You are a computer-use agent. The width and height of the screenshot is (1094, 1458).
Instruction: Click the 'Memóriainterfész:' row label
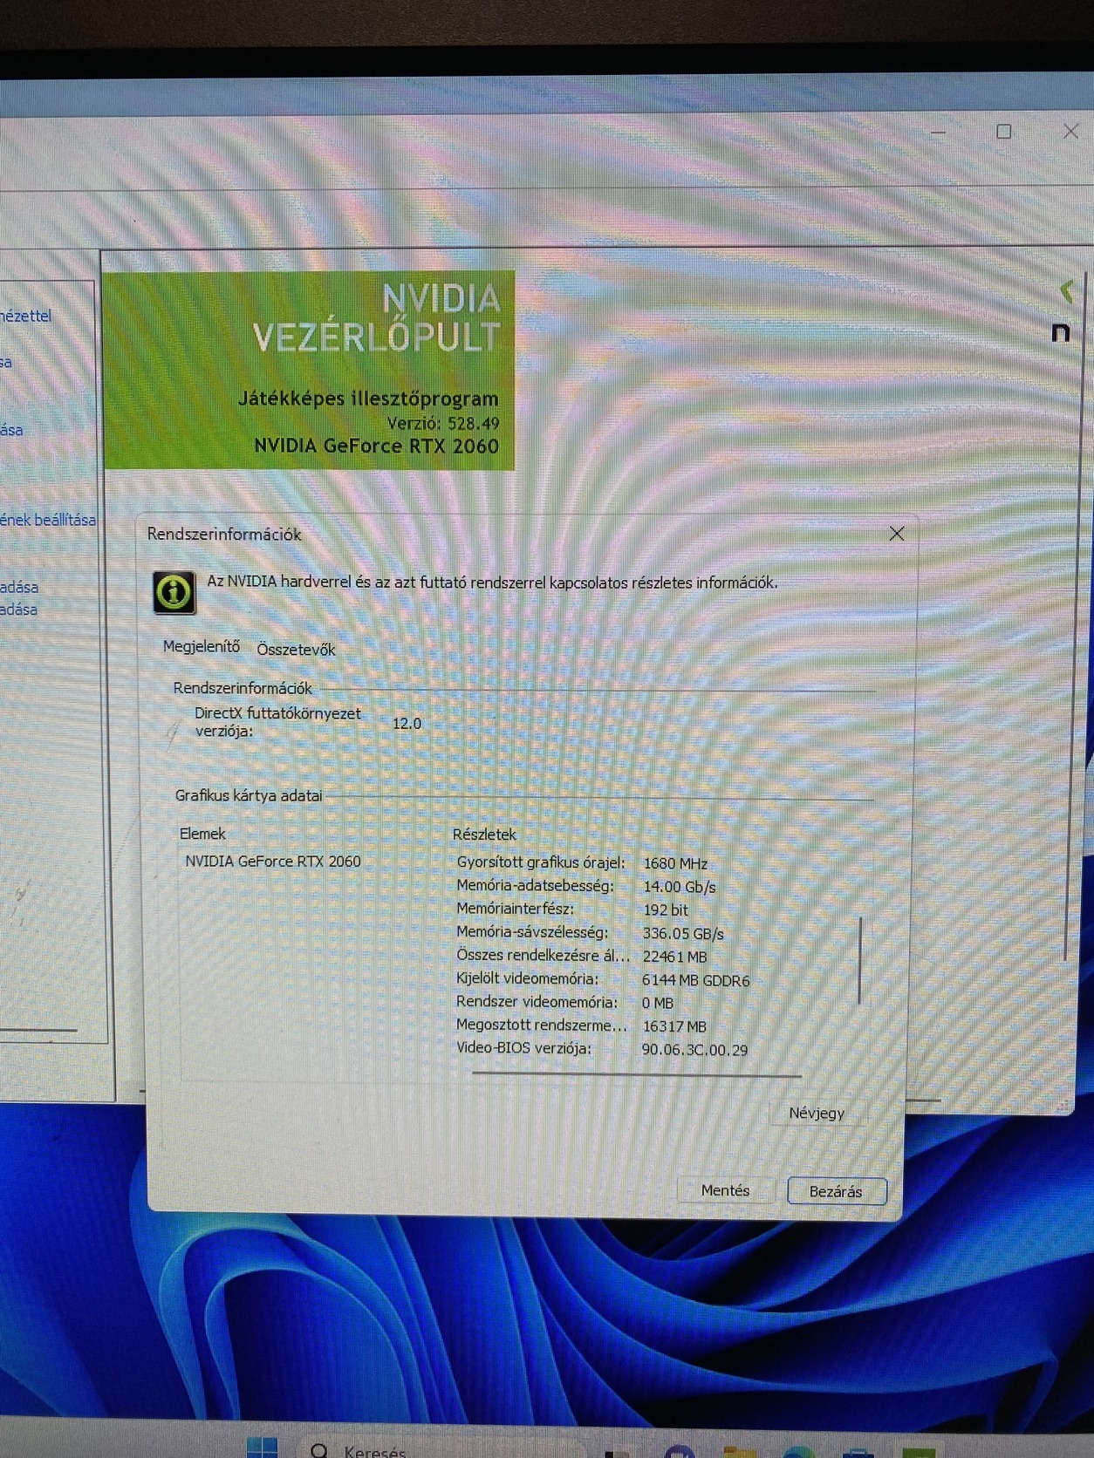coord(515,909)
